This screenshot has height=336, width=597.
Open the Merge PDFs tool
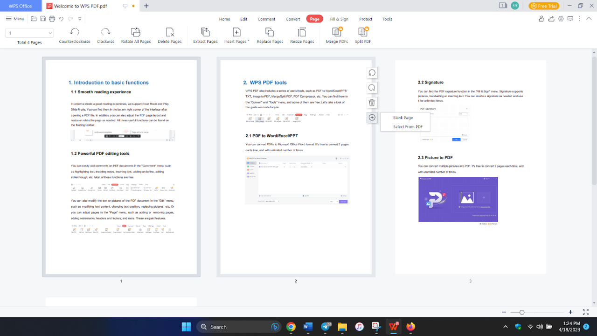point(336,35)
